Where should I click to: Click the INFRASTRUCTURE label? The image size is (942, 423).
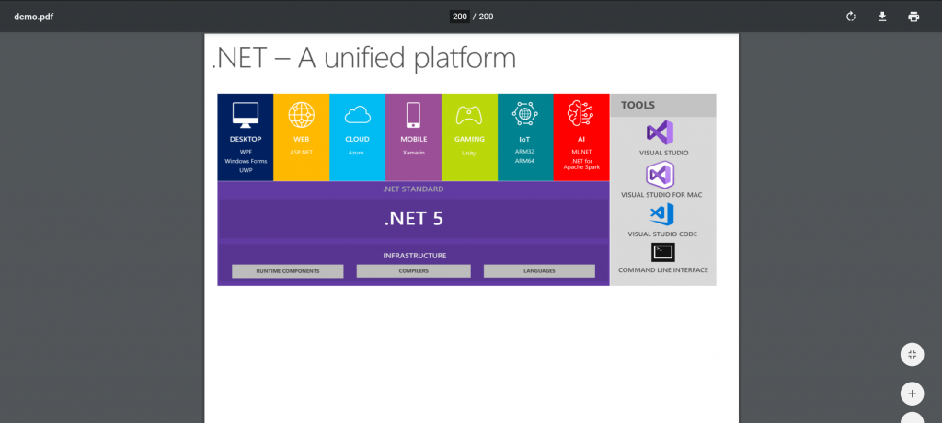(415, 256)
